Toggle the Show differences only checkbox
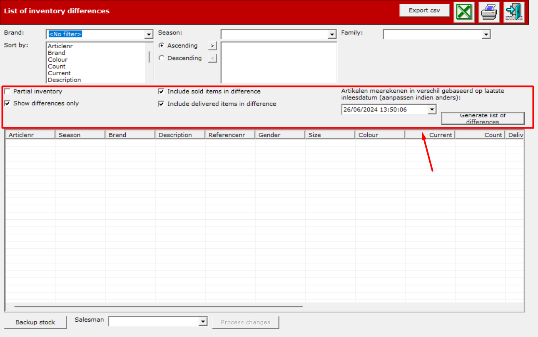The image size is (538, 337). pyautogui.click(x=7, y=103)
